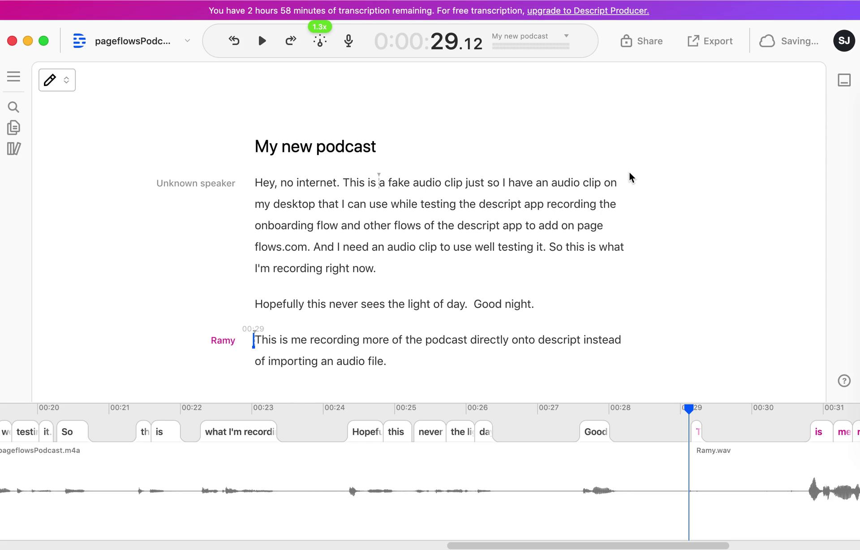Screen dimensions: 860x550
Task: Click the pageflowsPodcast.m4a clip label
Action: coord(40,451)
